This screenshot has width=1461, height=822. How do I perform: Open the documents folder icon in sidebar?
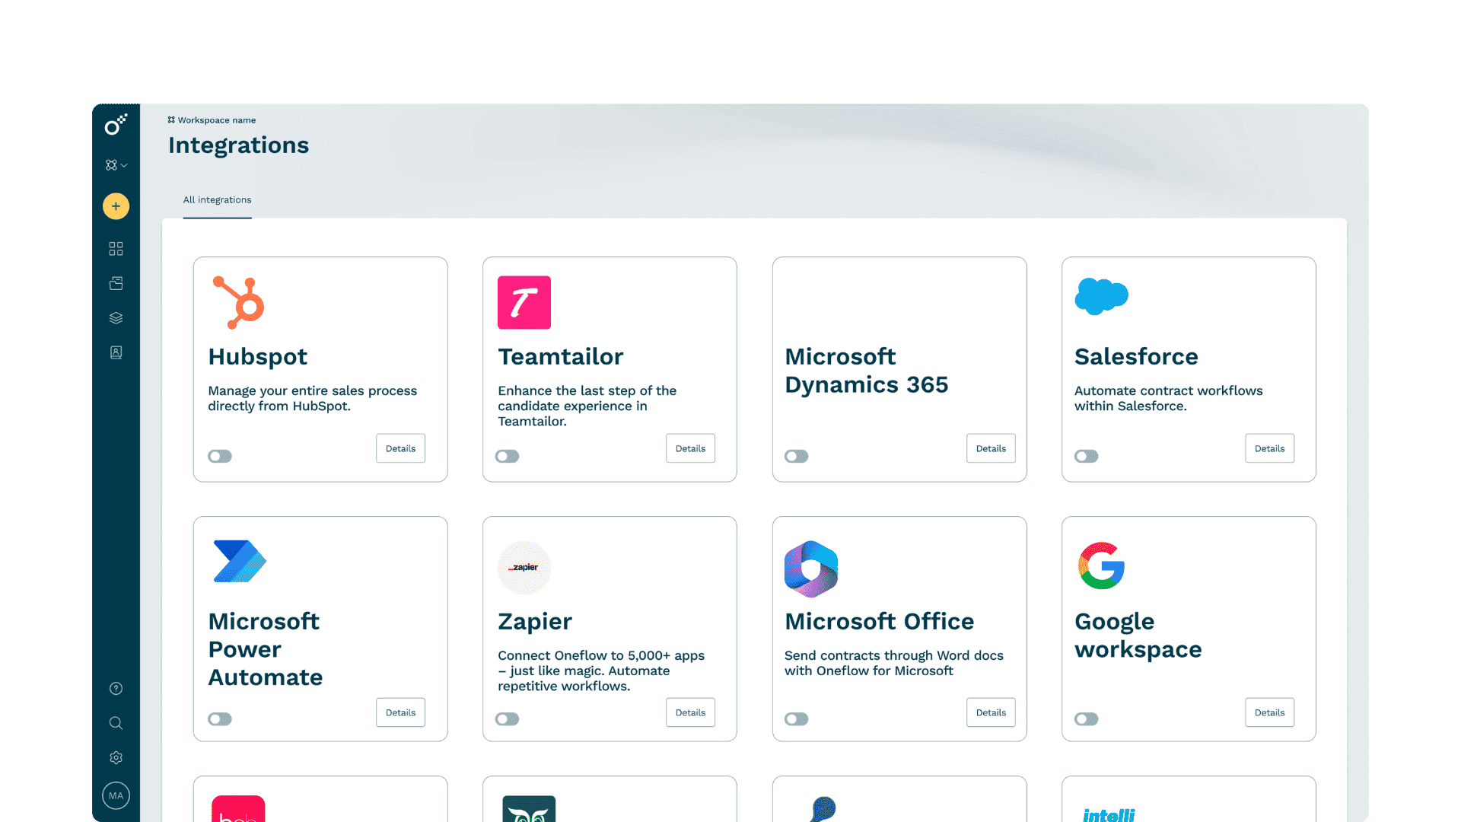[x=116, y=283]
